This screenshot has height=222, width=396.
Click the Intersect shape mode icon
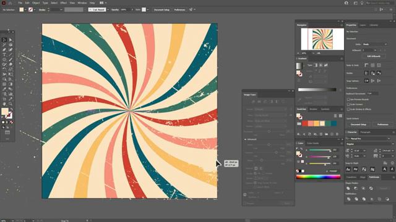363,188
